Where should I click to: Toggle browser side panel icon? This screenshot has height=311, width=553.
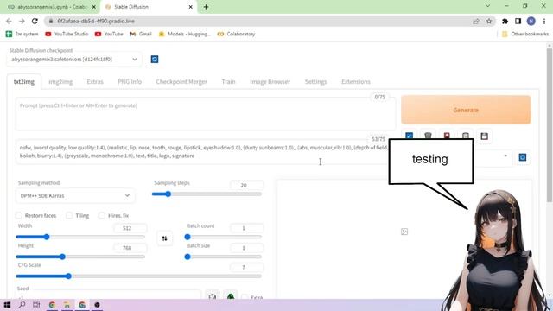tap(518, 21)
